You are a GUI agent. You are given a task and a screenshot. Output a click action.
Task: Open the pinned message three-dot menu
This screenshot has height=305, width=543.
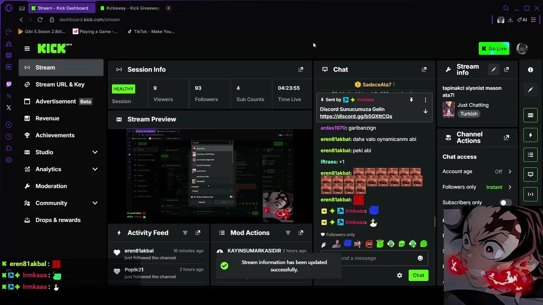click(425, 100)
